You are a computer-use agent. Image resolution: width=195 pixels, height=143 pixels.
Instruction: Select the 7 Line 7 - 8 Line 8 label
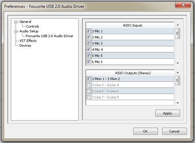pos(105,97)
